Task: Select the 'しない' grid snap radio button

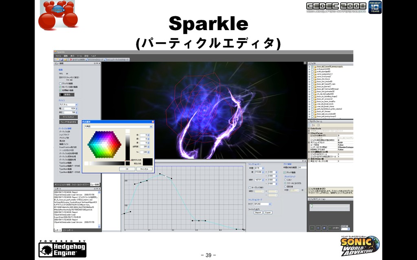Action: tap(285, 180)
